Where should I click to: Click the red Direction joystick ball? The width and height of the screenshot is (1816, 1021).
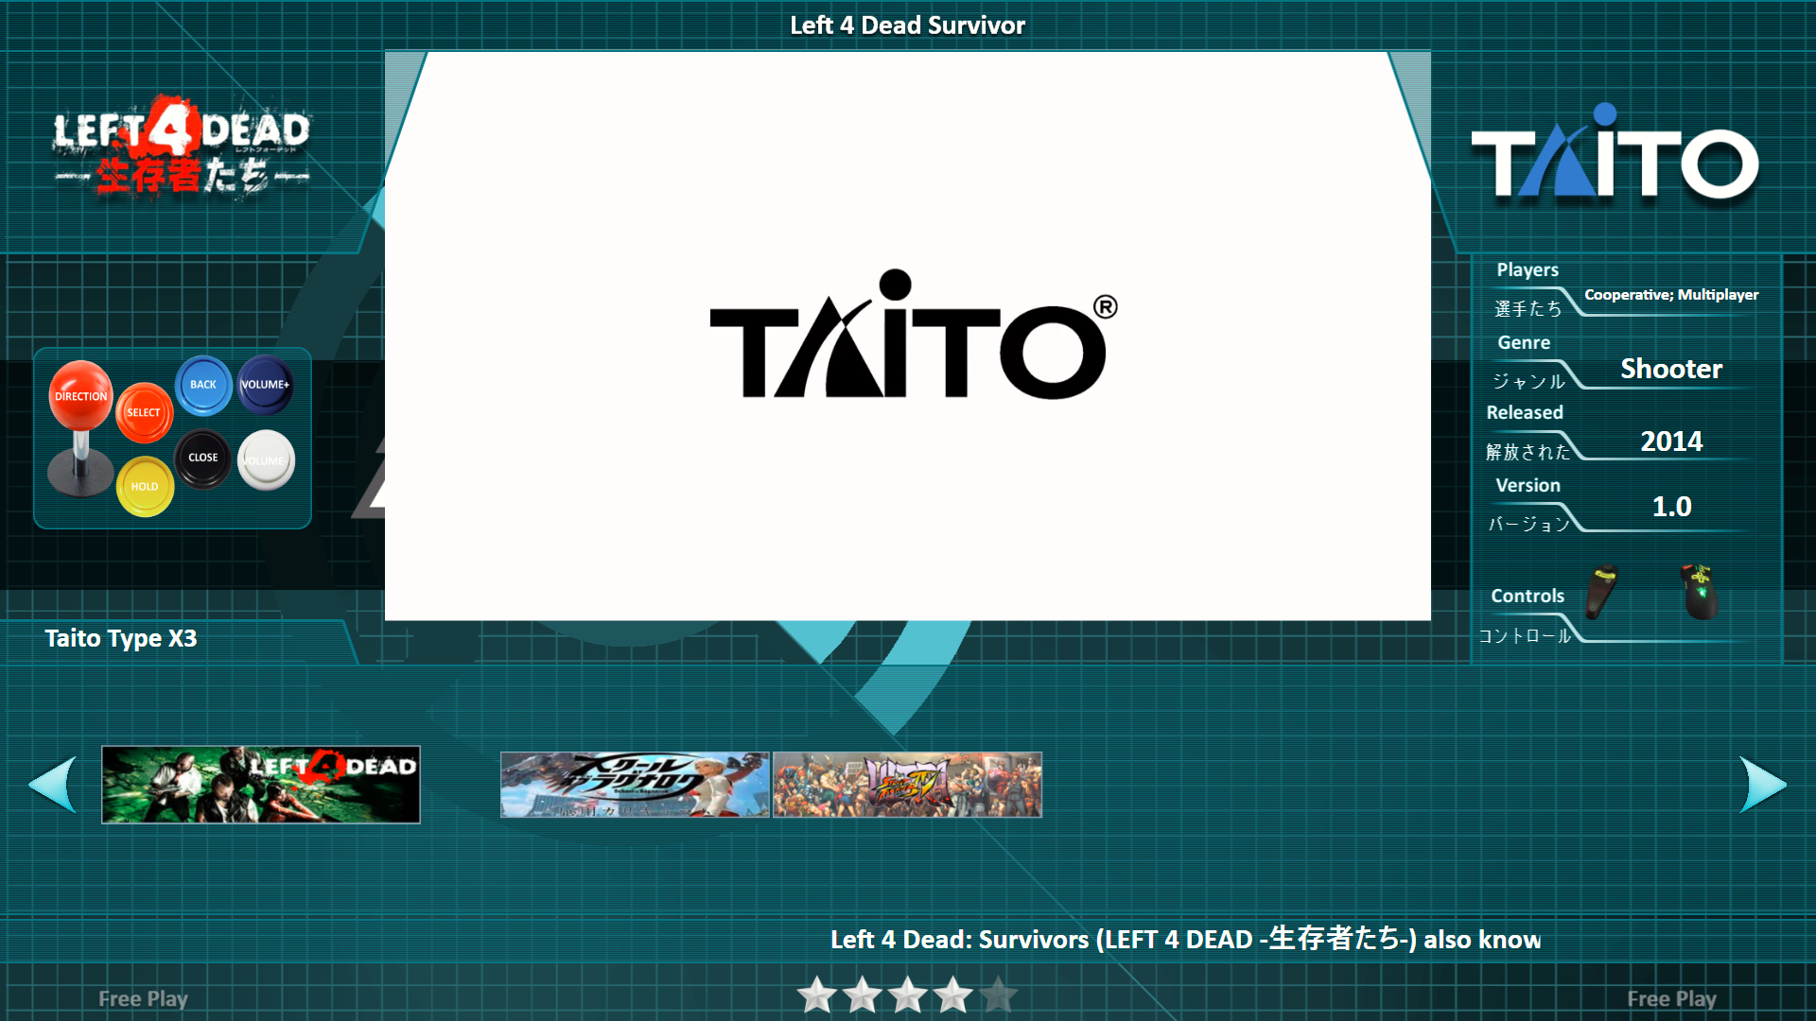[x=80, y=394]
